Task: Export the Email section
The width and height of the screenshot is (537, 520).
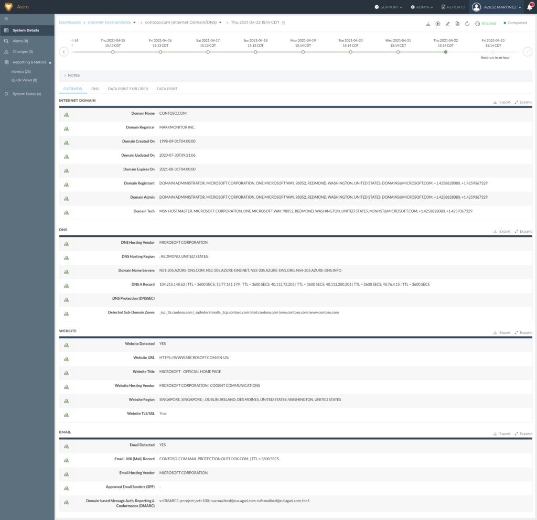Action: tap(502, 434)
